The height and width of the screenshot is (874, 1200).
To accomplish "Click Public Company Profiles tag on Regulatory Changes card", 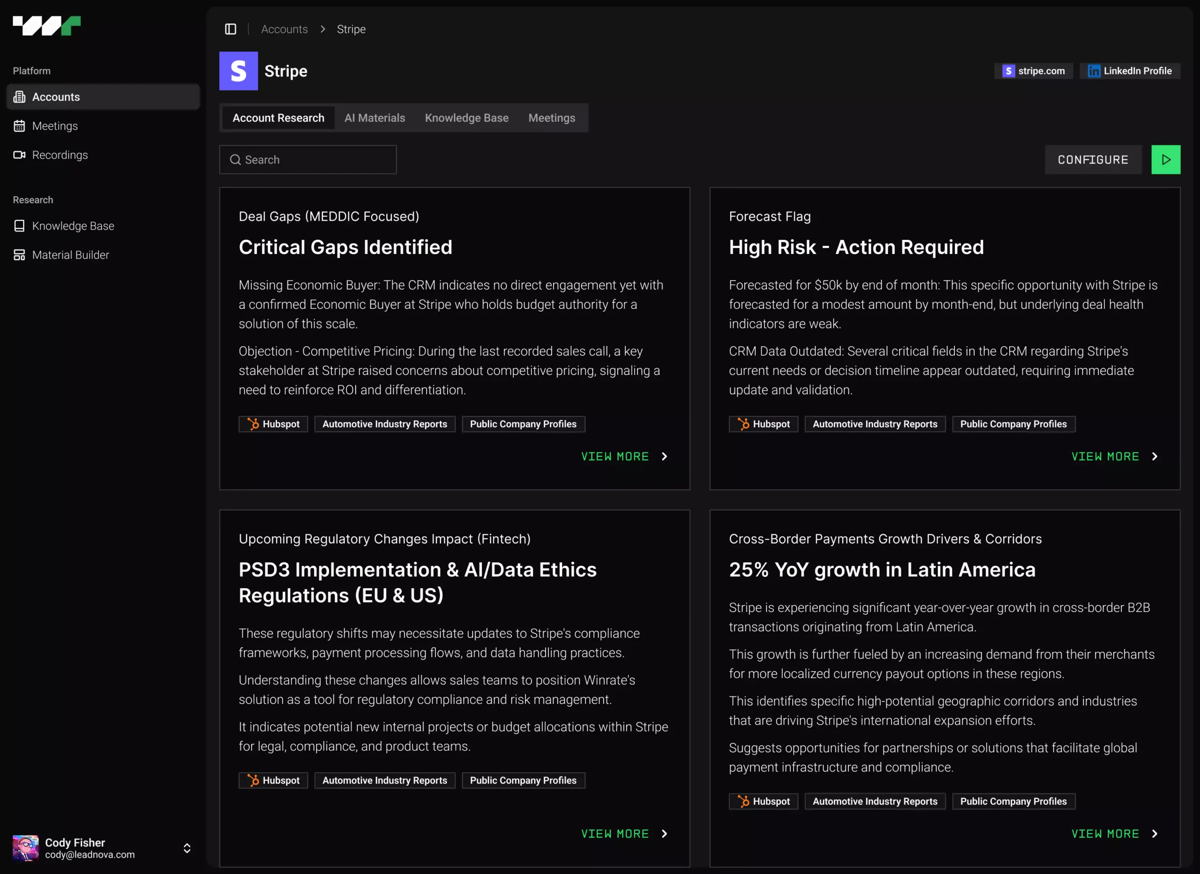I will 523,780.
